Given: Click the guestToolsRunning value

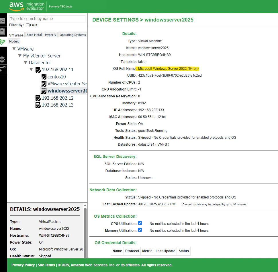Looking at the screenshot, I should [153, 131].
